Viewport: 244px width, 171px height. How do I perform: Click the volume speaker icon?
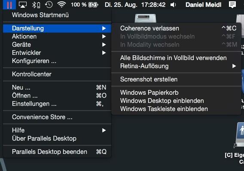[173, 5]
